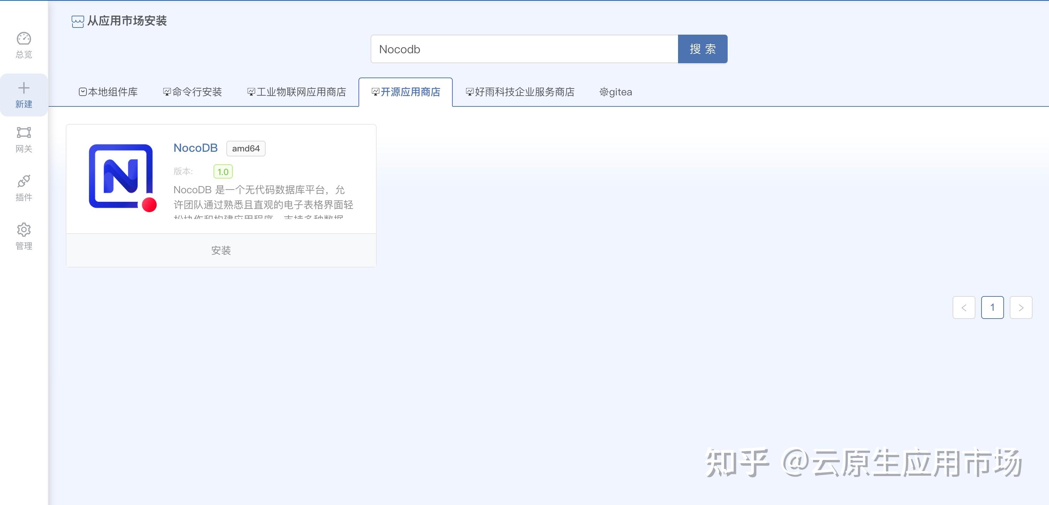
Task: Open the 插件 plugins sidebar icon
Action: coord(24,181)
